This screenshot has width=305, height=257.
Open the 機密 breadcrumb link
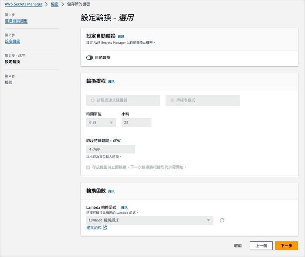54,4
